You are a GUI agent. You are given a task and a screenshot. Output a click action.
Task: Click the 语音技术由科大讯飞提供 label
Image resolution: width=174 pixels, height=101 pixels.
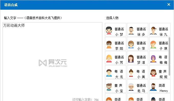coord(43,18)
